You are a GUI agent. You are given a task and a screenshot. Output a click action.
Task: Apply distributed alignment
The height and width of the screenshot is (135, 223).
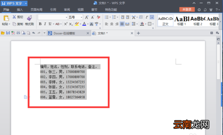pyautogui.click(x=127, y=24)
